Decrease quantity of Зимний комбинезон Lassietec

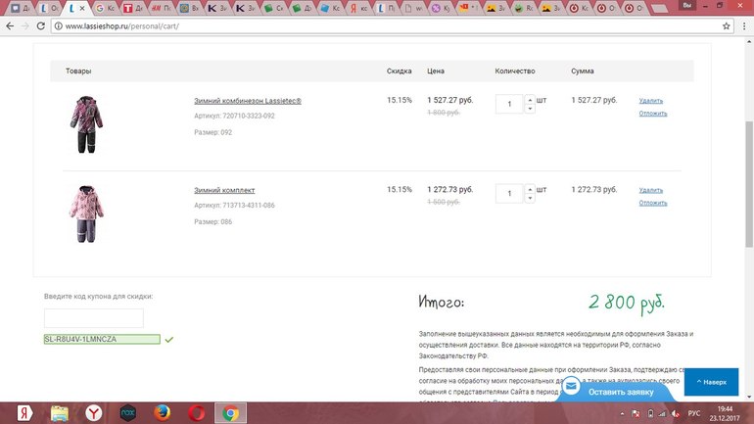coord(530,109)
